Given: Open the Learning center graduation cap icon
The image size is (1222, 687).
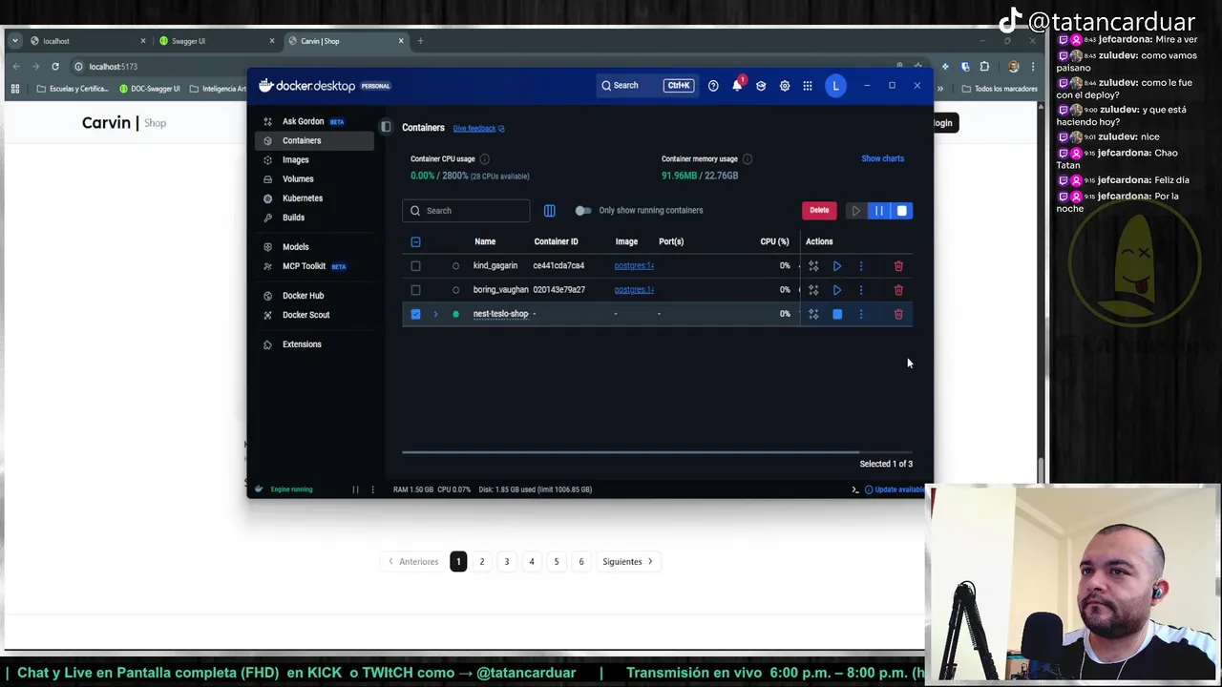Looking at the screenshot, I should click(x=761, y=86).
